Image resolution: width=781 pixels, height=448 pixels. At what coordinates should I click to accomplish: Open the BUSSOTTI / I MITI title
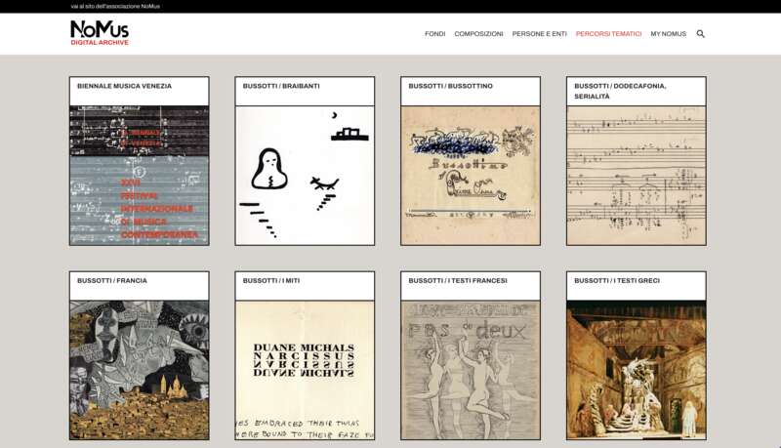[x=271, y=281]
